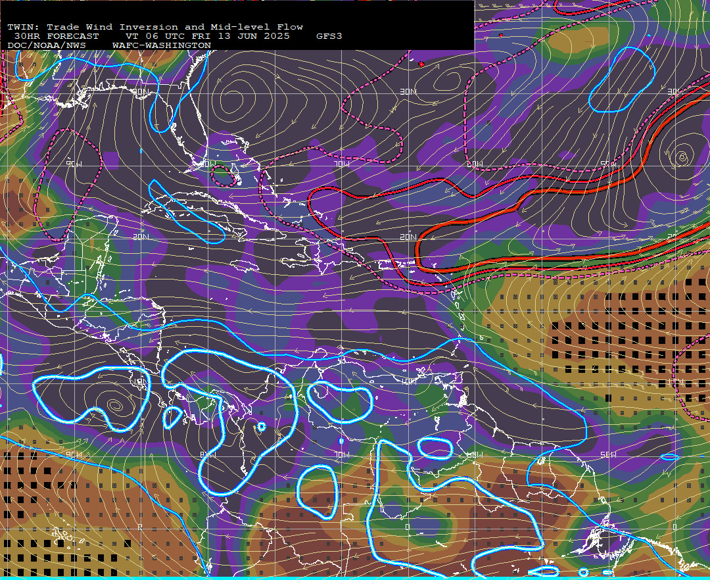The width and height of the screenshot is (710, 580).
Task: Select the 10N latitude label over Costa Rica
Action: click(x=141, y=381)
